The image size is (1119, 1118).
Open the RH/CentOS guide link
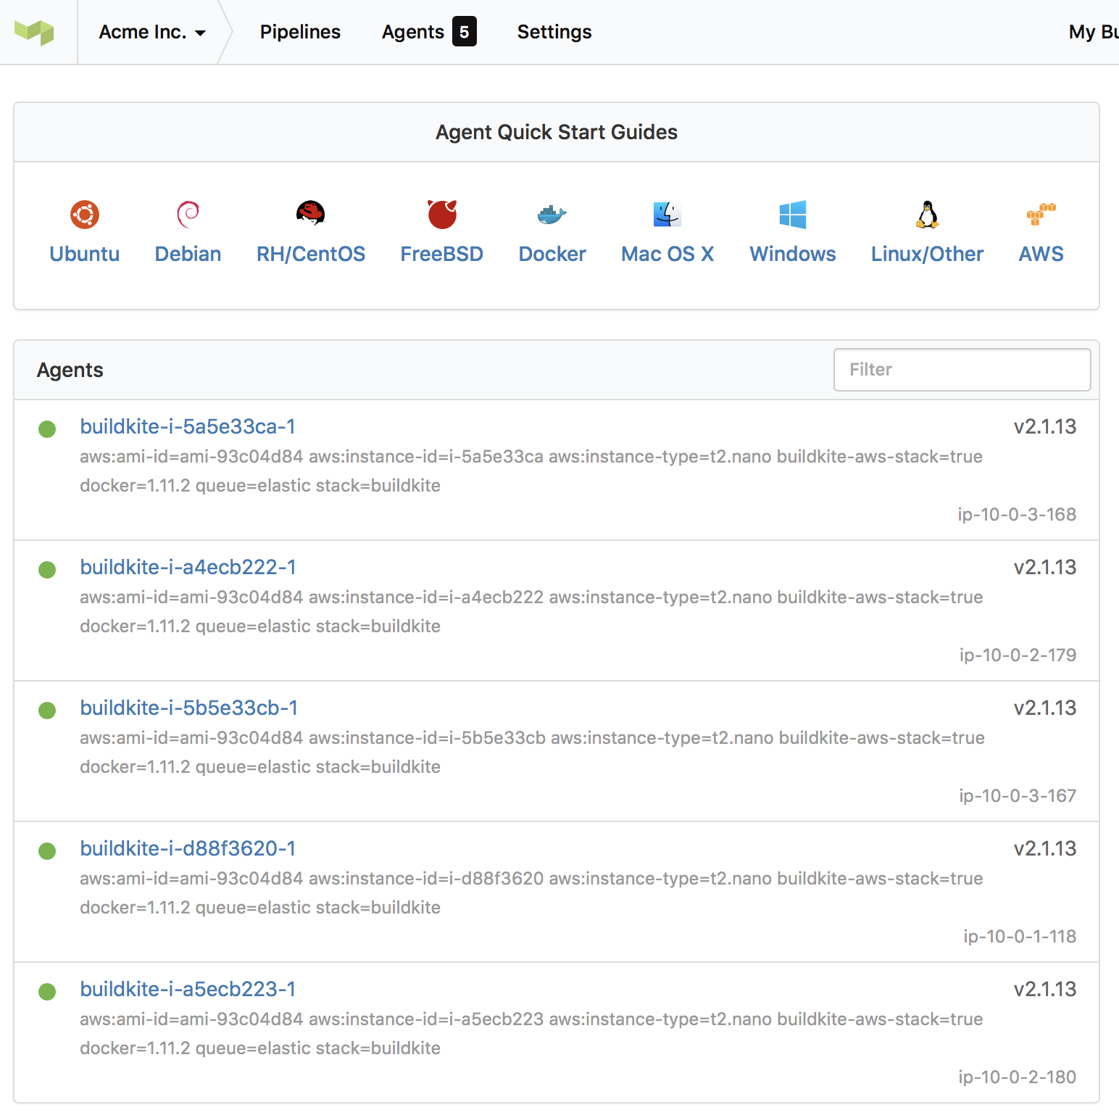coord(311,254)
